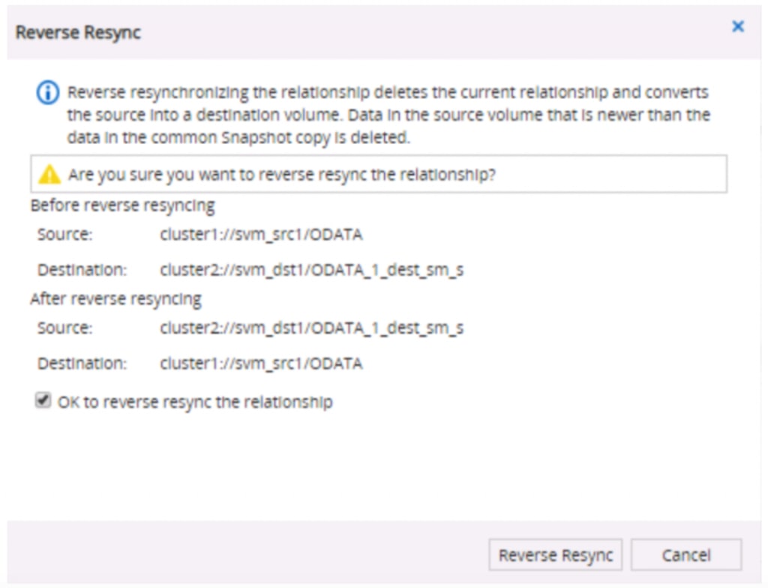Click the Source label under Before reverse resyncing
Image resolution: width=768 pixels, height=588 pixels.
click(x=64, y=235)
